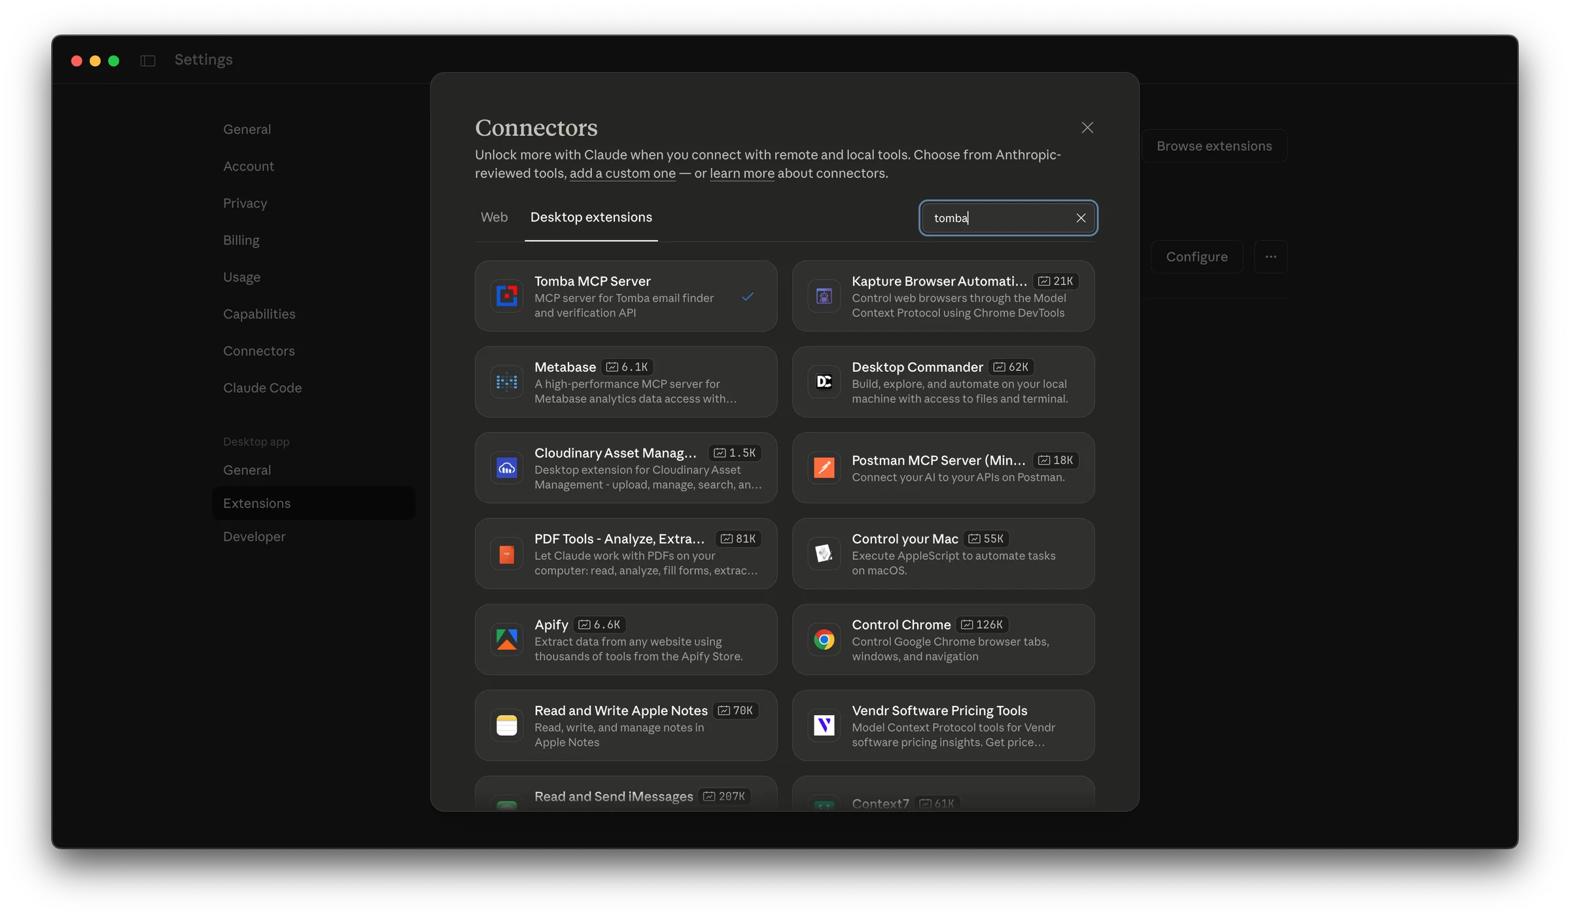Select the Desktop extensions tab
The height and width of the screenshot is (917, 1570).
tap(591, 218)
